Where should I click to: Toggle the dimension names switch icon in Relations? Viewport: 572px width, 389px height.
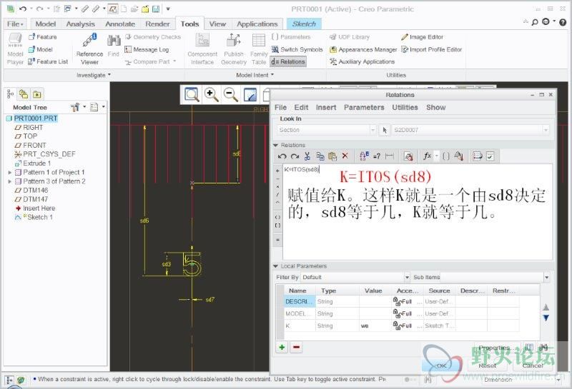364,156
